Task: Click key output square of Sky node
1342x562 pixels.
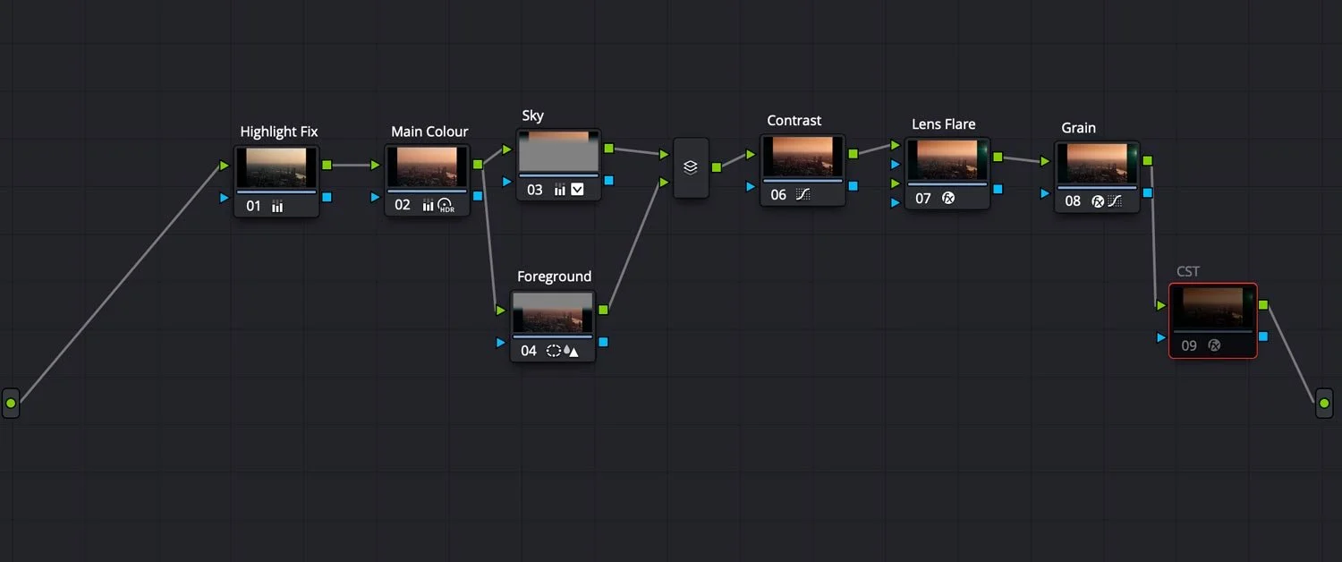Action: [x=608, y=181]
